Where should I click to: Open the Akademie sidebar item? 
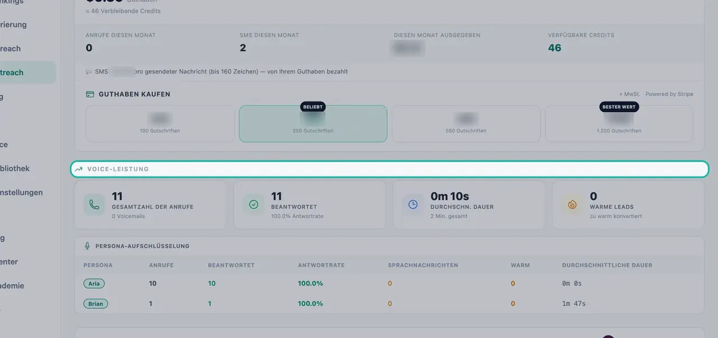coord(13,285)
